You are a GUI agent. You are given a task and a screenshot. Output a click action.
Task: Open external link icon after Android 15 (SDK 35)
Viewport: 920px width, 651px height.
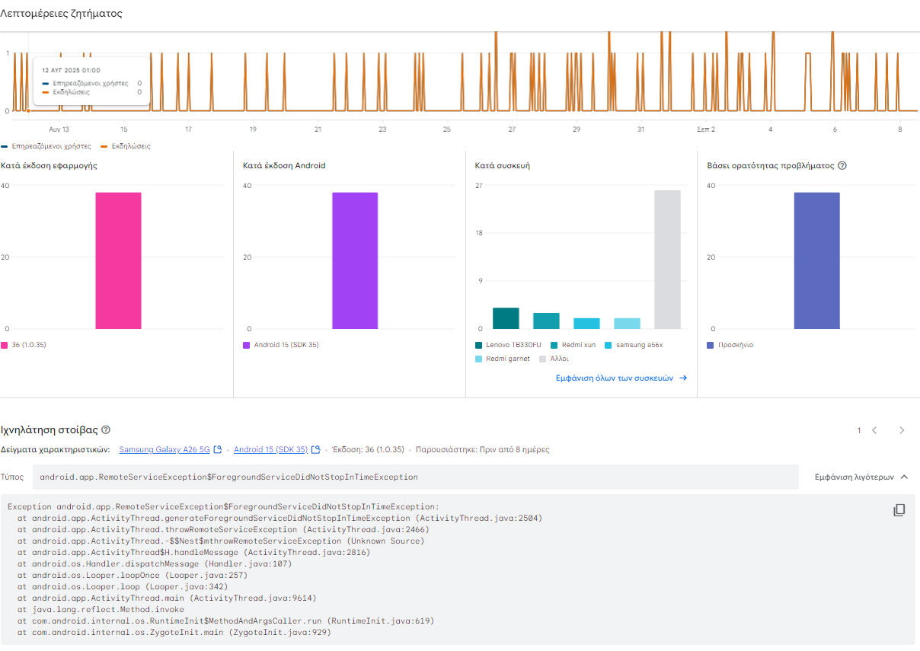point(315,449)
